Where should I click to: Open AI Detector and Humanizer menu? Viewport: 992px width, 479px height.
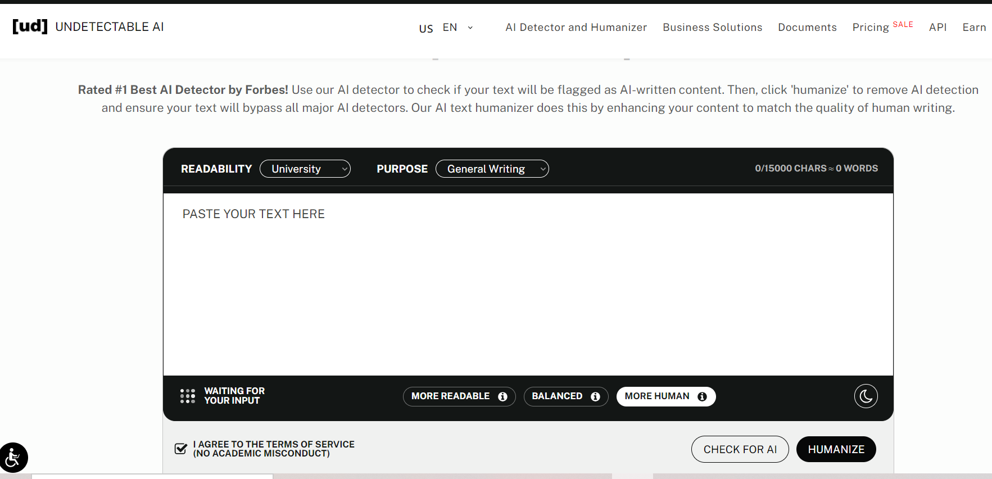click(x=576, y=28)
